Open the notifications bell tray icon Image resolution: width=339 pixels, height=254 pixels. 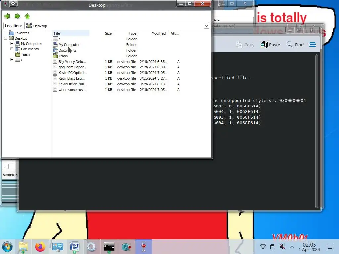coord(263,246)
